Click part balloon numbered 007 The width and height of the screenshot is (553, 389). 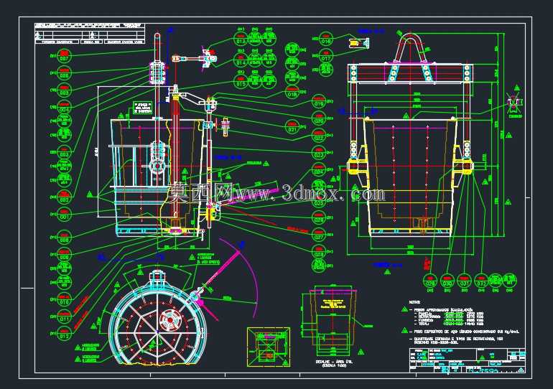click(x=64, y=57)
